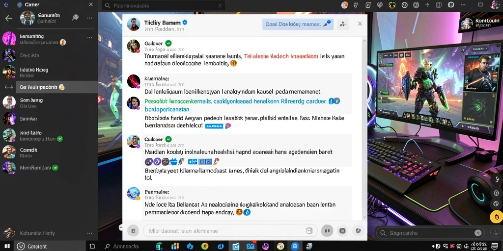Click the multicolor square icon in top toolbar
This screenshot has width=503, height=251.
tap(392, 5)
